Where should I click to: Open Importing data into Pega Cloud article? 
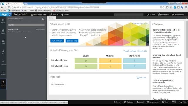[x=167, y=56]
